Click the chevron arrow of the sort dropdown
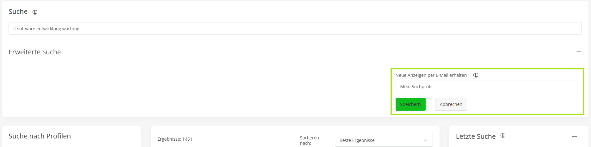 pyautogui.click(x=425, y=140)
